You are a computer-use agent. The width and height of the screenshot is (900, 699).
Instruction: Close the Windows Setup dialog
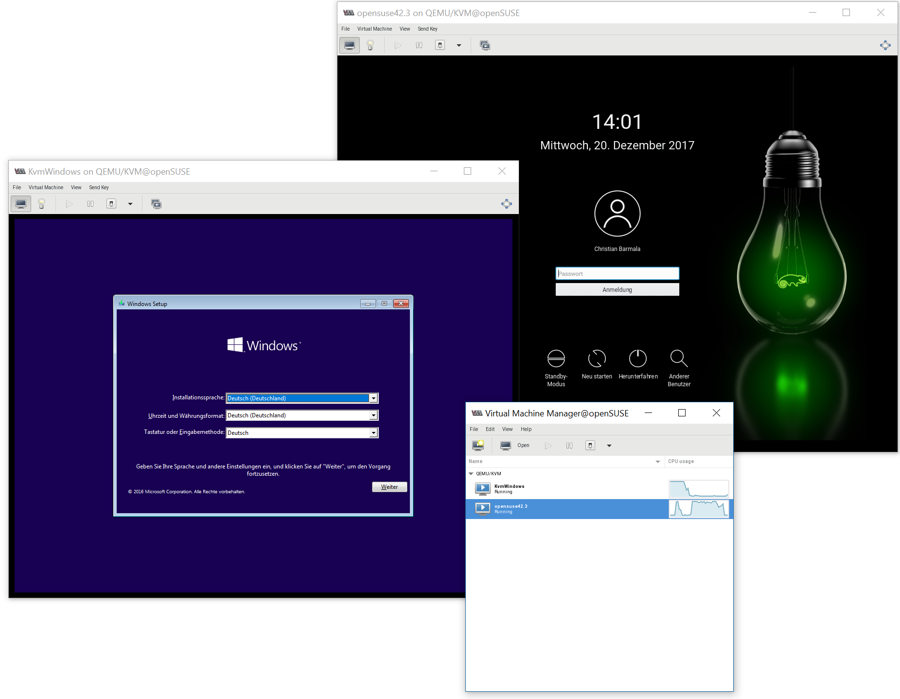[401, 304]
